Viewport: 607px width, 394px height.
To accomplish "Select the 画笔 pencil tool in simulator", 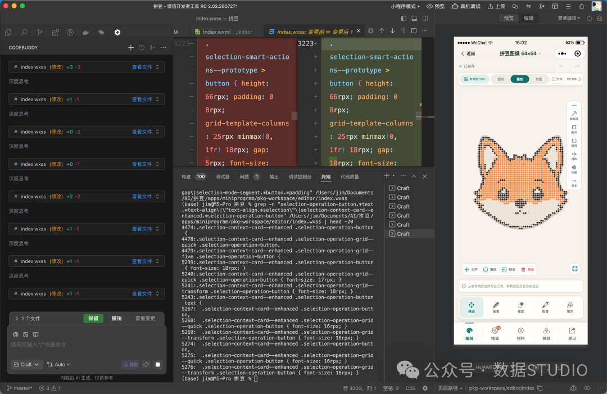I will [x=496, y=307].
